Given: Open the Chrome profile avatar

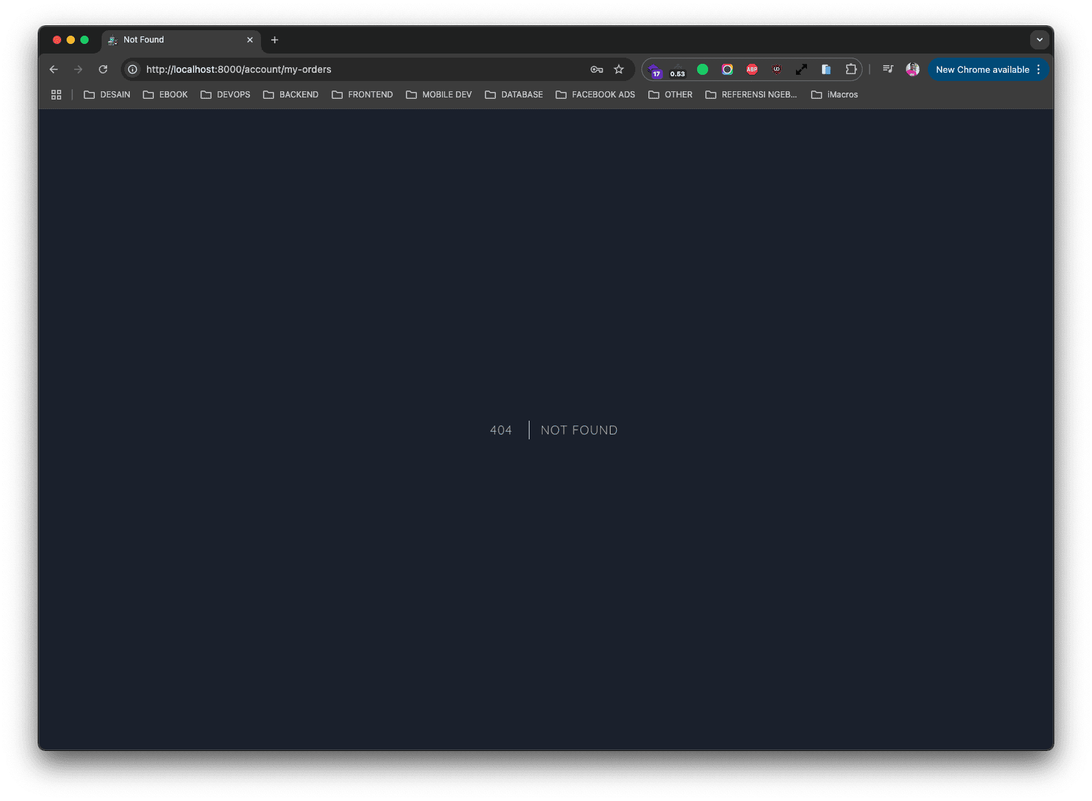Looking at the screenshot, I should pos(912,69).
